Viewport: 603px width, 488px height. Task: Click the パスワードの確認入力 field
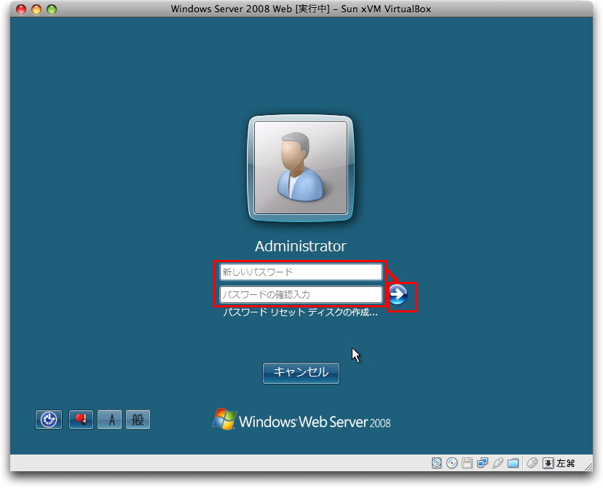click(301, 295)
